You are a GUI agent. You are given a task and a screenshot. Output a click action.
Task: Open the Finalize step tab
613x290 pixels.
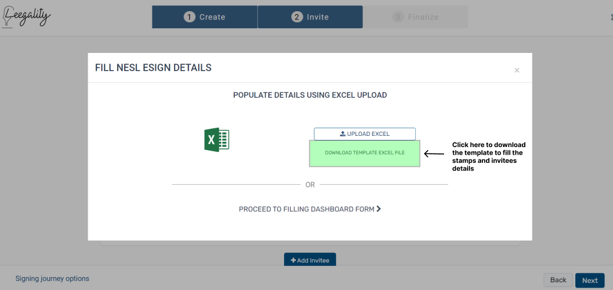click(415, 17)
